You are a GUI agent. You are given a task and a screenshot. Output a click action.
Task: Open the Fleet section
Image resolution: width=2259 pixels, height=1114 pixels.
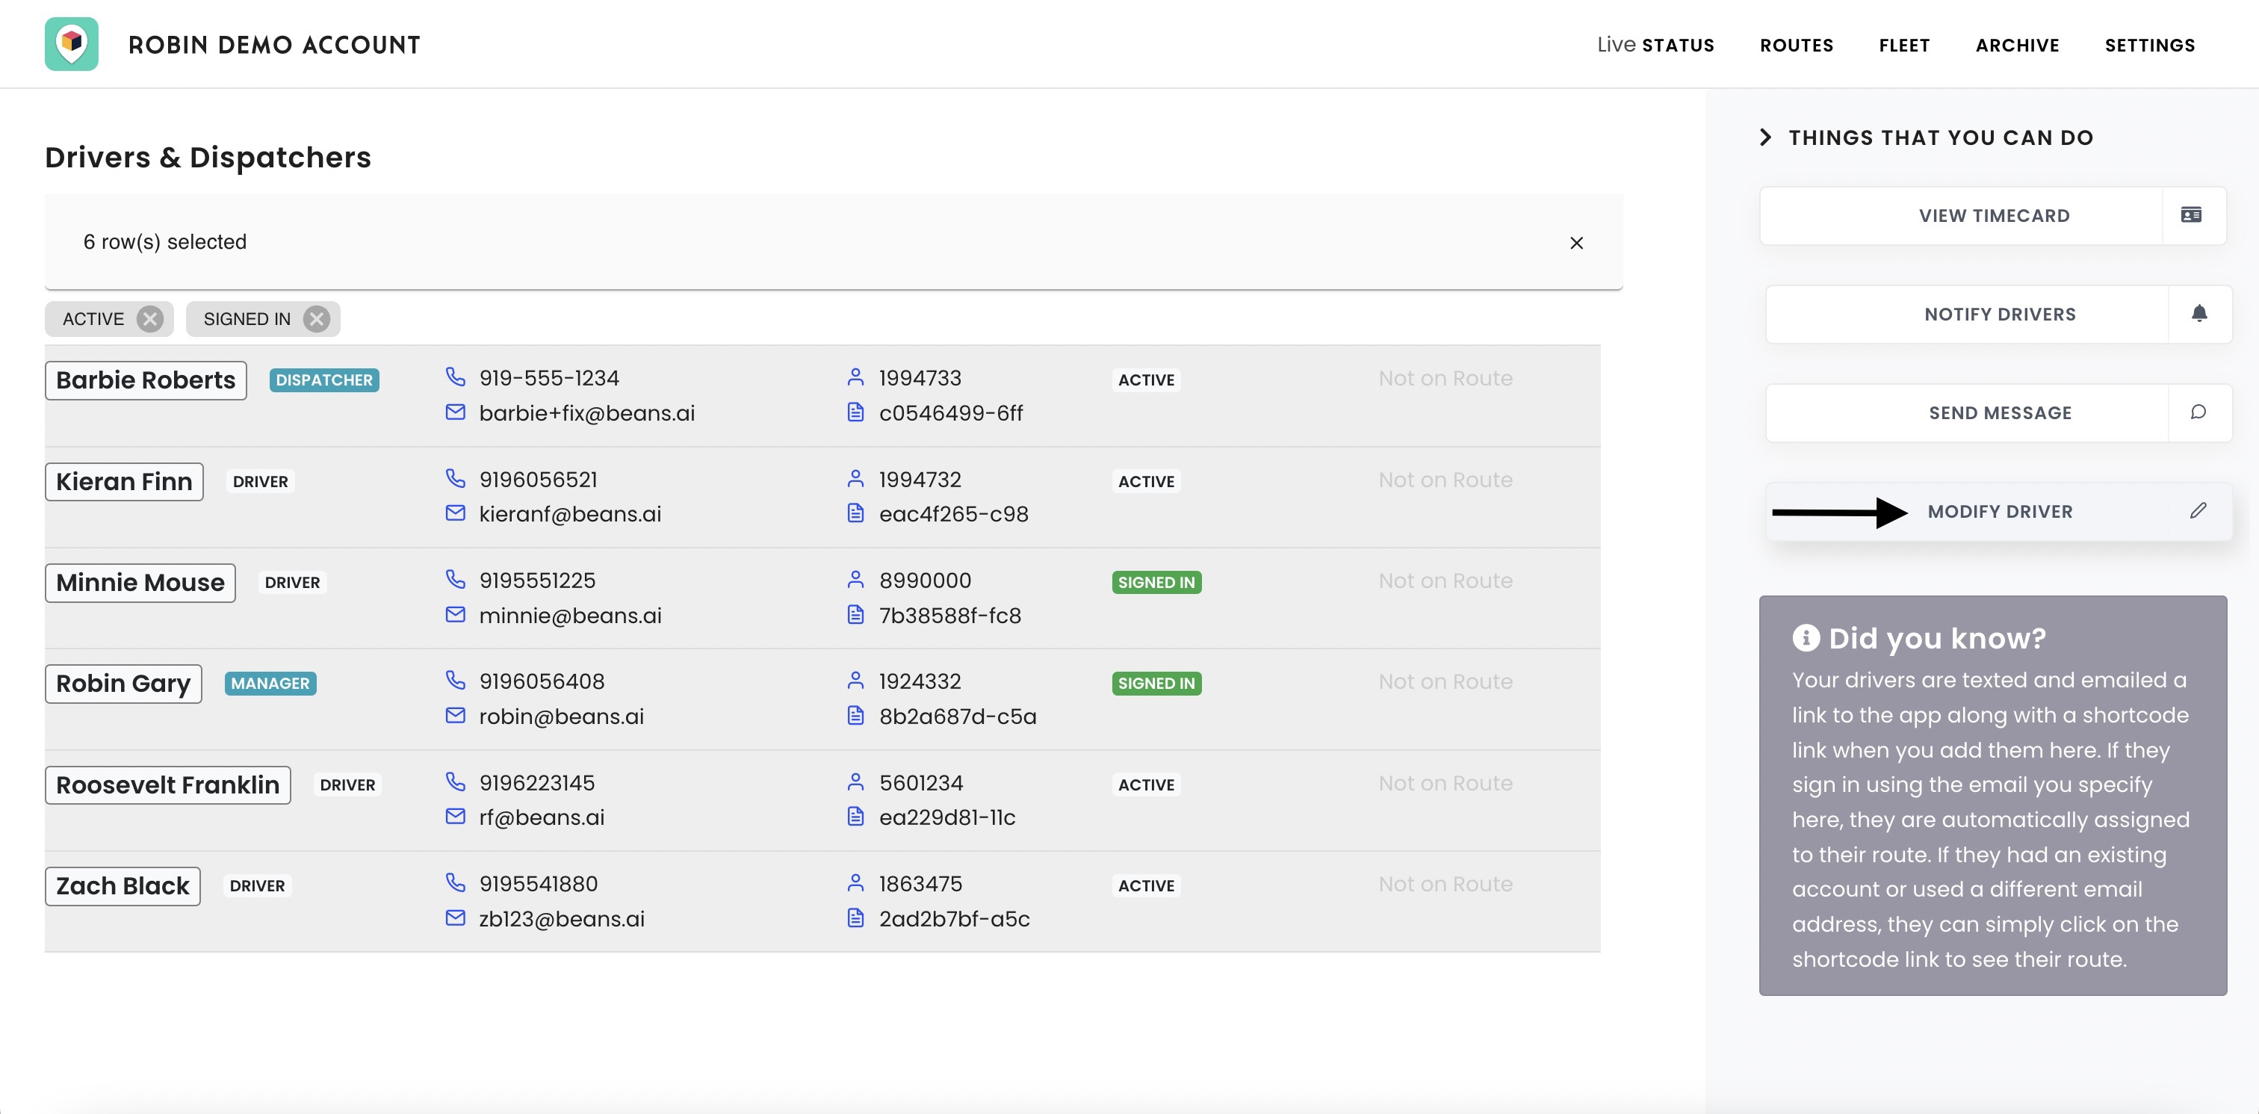point(1904,45)
